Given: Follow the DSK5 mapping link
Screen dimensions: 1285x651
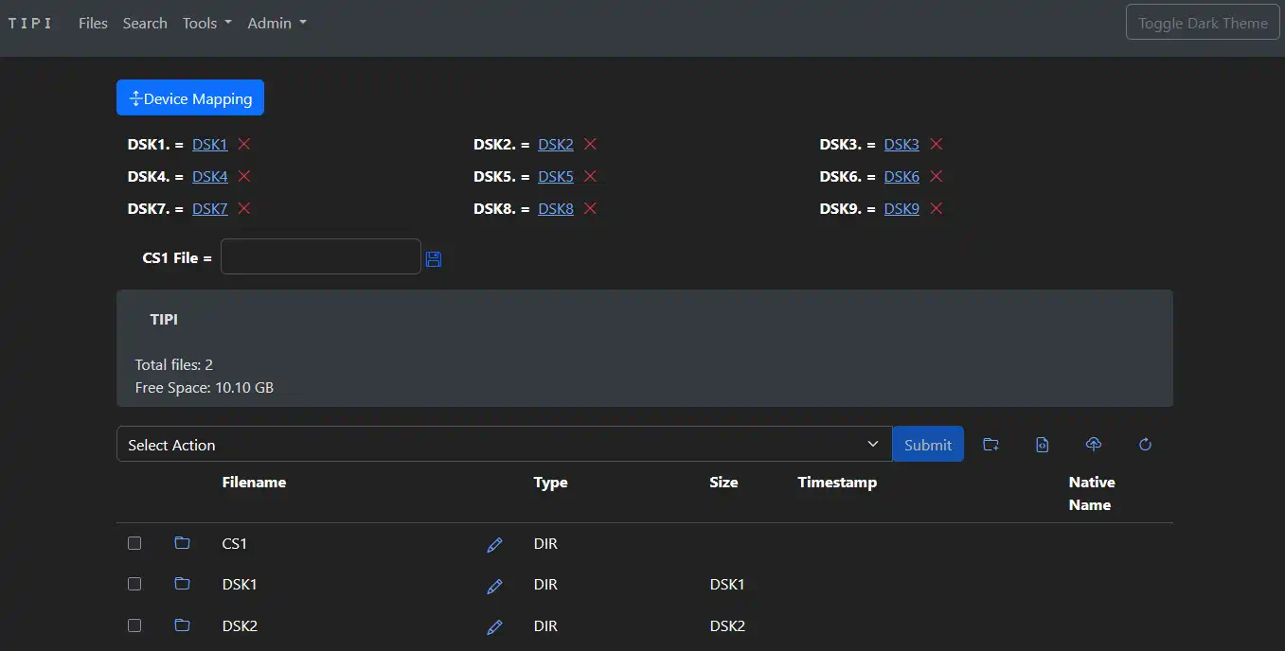Looking at the screenshot, I should pos(556,177).
